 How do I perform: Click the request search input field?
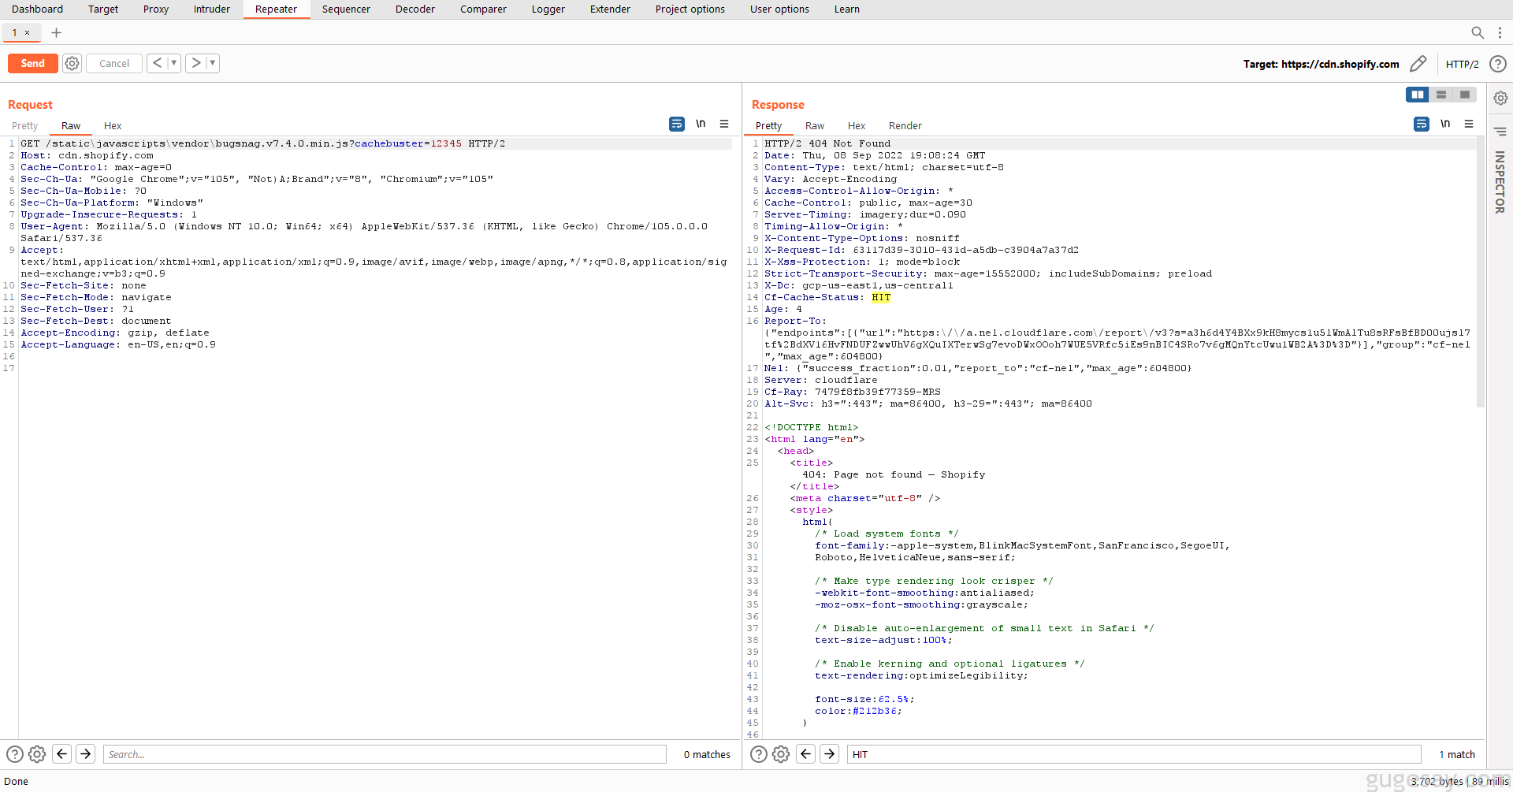[x=385, y=754]
